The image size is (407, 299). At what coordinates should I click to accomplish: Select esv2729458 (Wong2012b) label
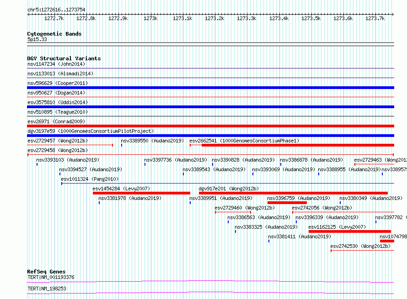tap(58, 150)
